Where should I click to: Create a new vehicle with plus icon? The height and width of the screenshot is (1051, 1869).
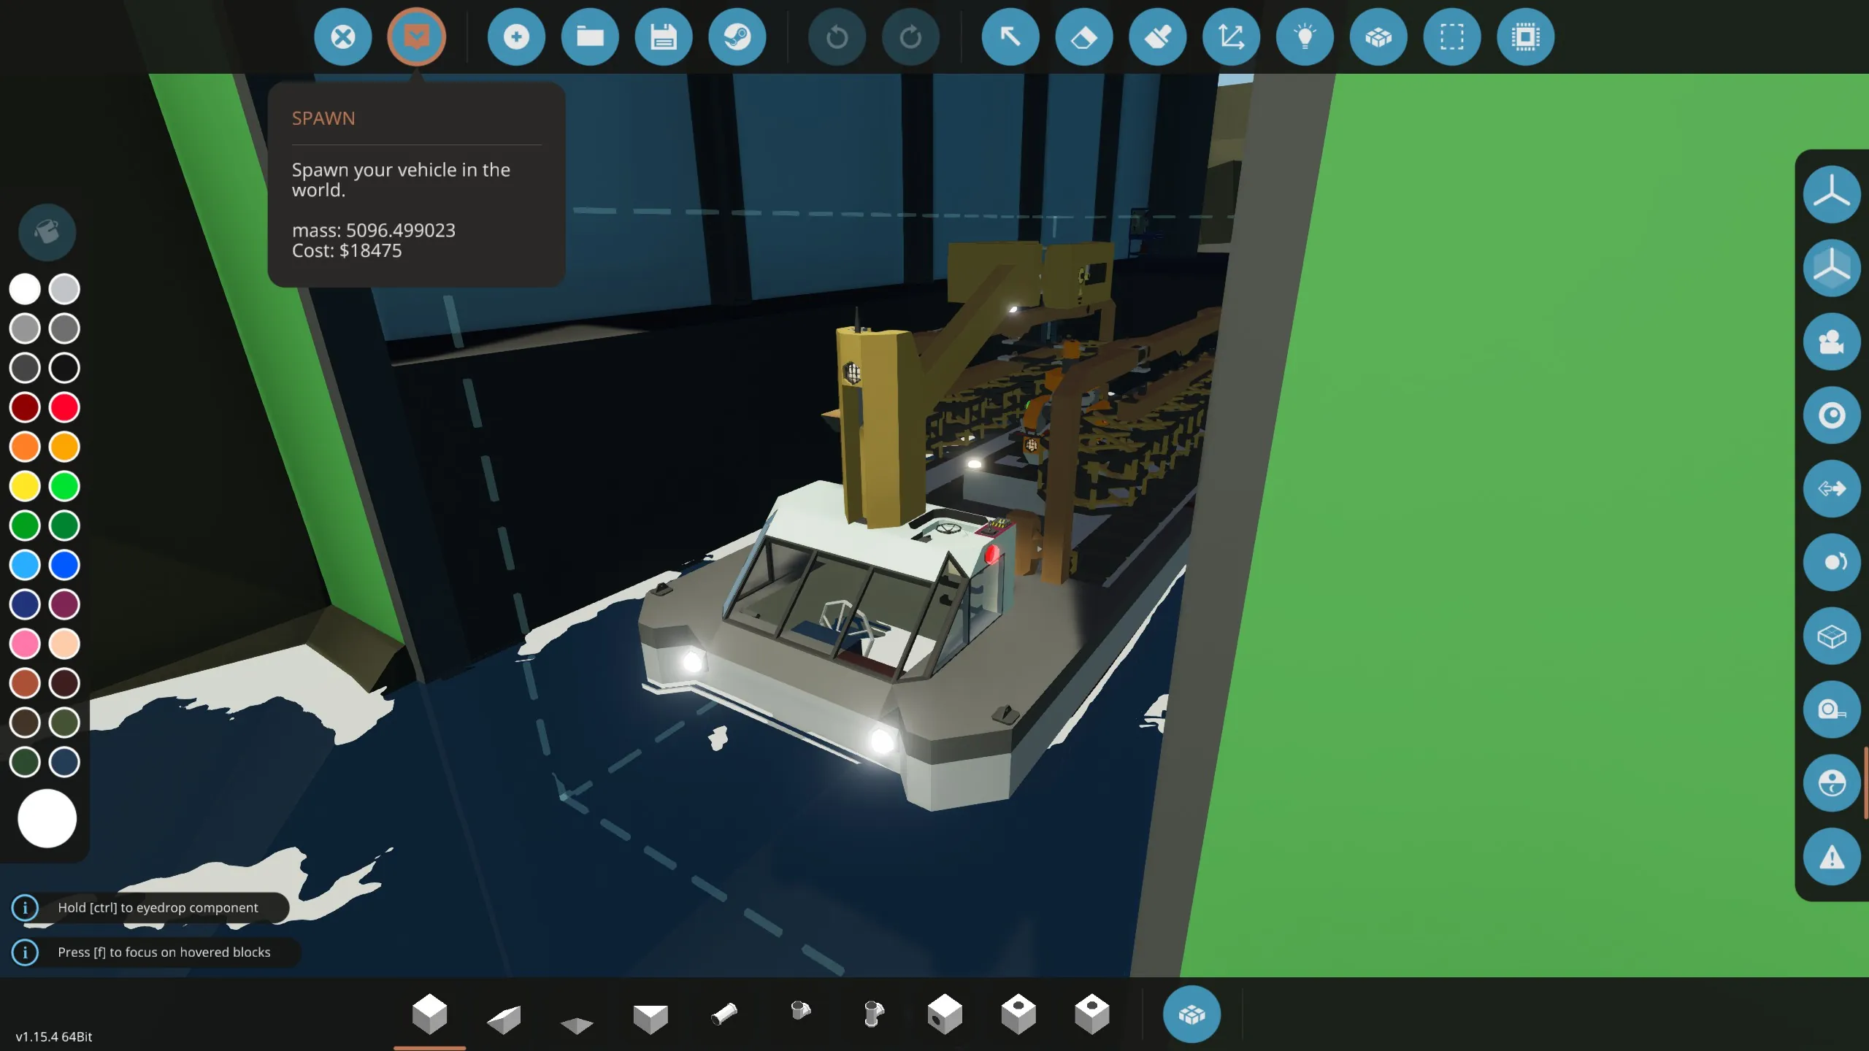[x=516, y=36]
